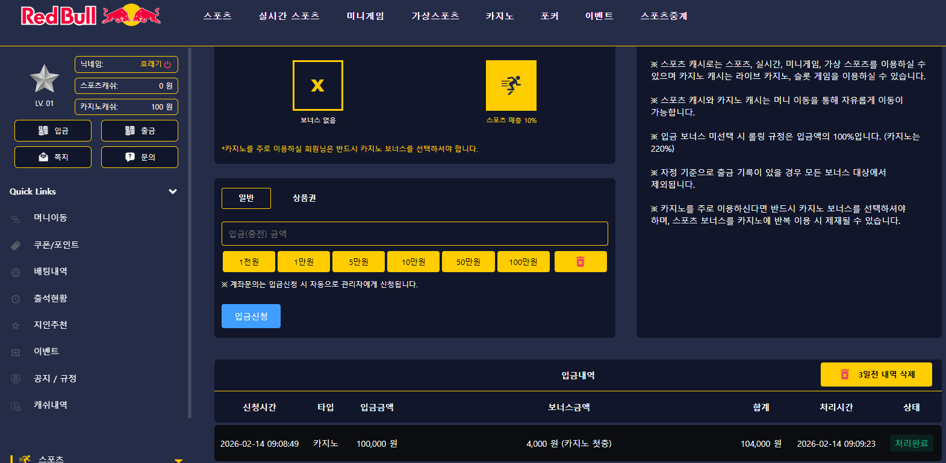The image size is (946, 463).
Task: Focus the 입금(충전) 금액 input field
Action: tap(415, 234)
